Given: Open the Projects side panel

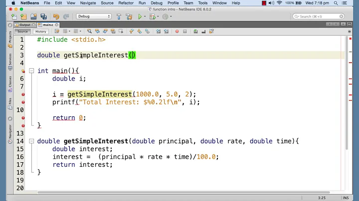Looking at the screenshot, I should pos(10,39).
